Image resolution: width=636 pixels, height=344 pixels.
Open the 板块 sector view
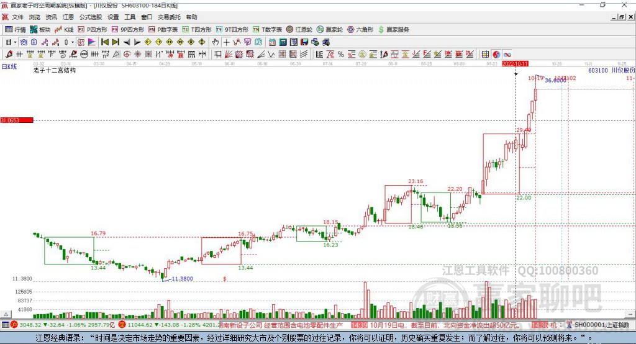click(40, 30)
